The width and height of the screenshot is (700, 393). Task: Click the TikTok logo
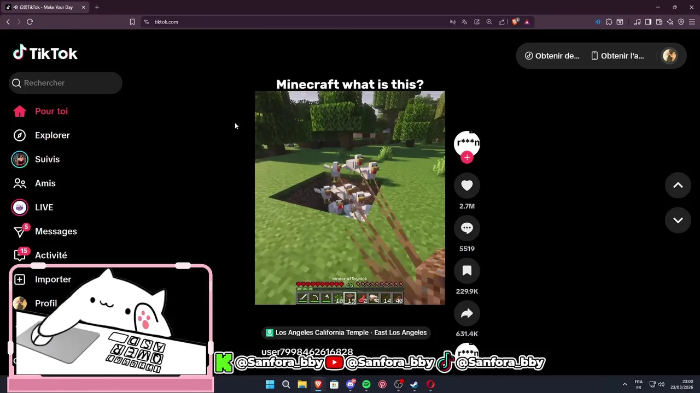coord(45,53)
